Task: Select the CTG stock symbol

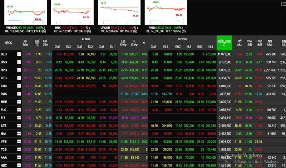Action: [x=4, y=78]
